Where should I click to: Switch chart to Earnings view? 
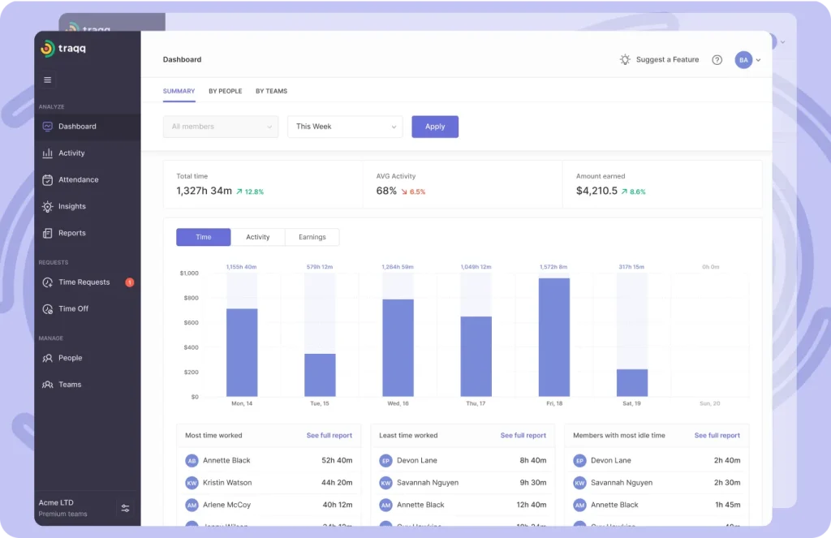tap(312, 237)
